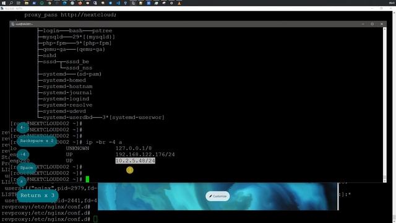Click the 'sssd_be' child process

[x=77, y=62]
